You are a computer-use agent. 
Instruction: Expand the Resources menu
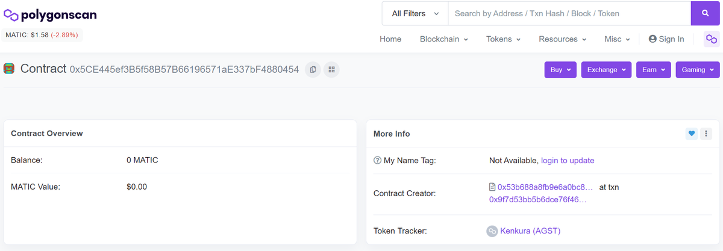pyautogui.click(x=563, y=39)
